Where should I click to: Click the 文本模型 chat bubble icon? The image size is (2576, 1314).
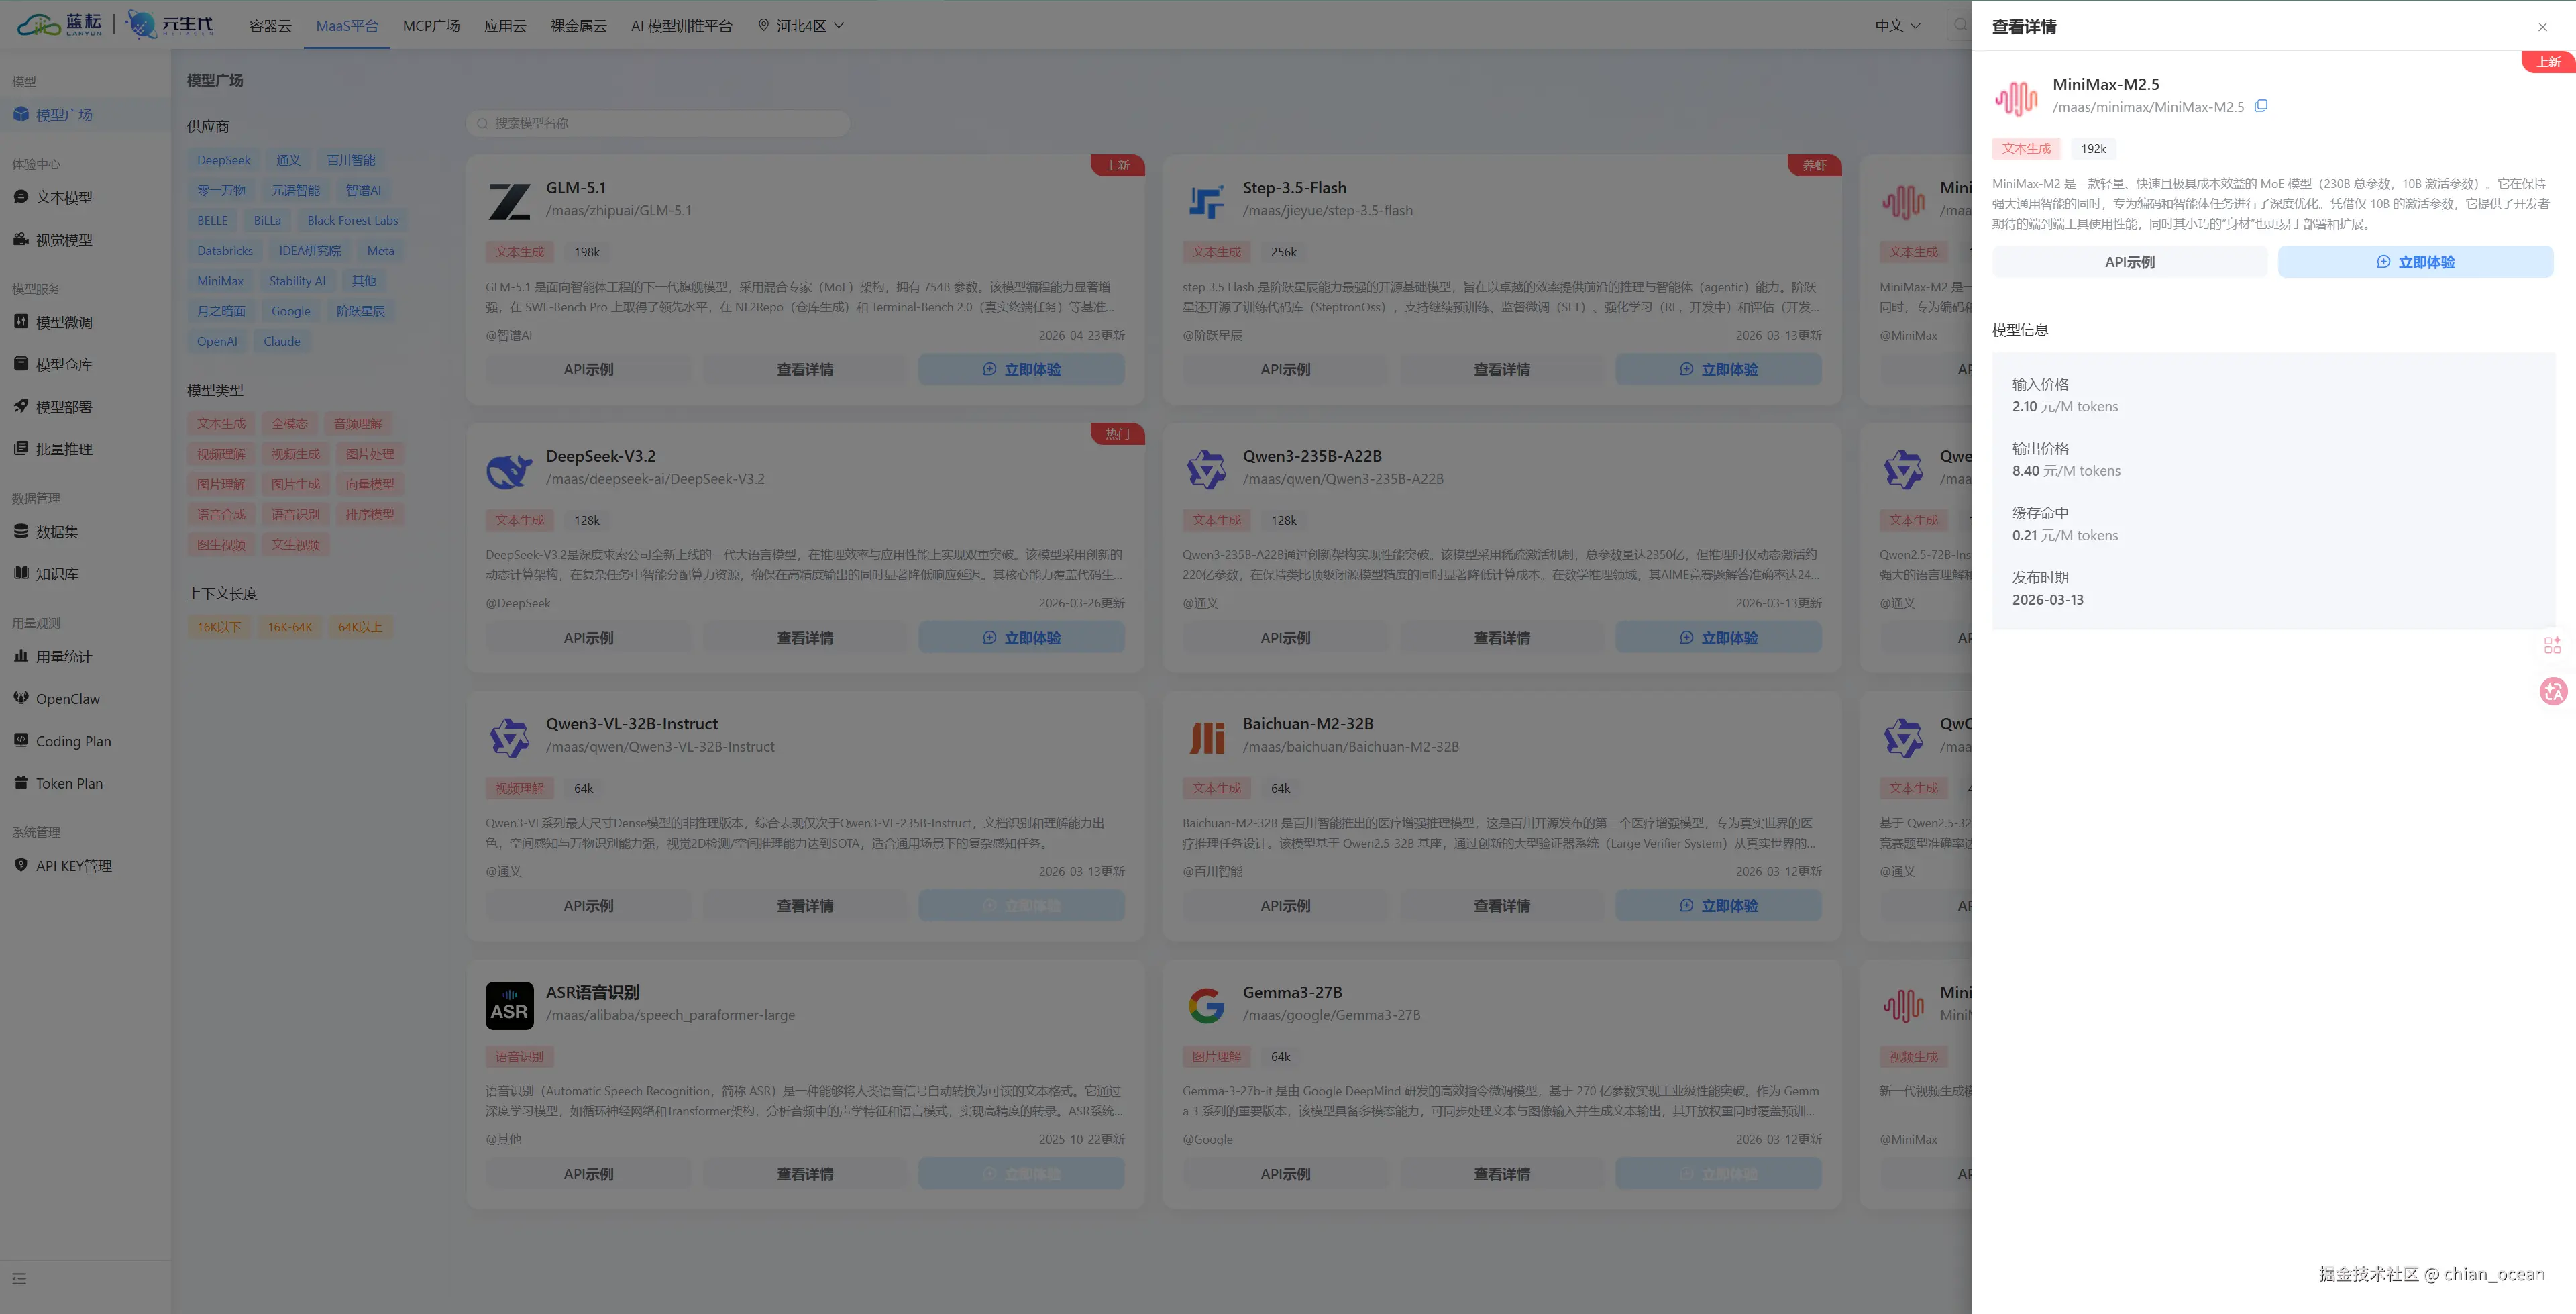[x=21, y=197]
